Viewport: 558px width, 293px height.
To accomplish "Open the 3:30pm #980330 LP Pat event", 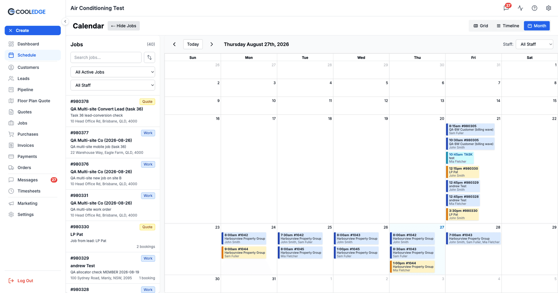I will [x=462, y=214].
